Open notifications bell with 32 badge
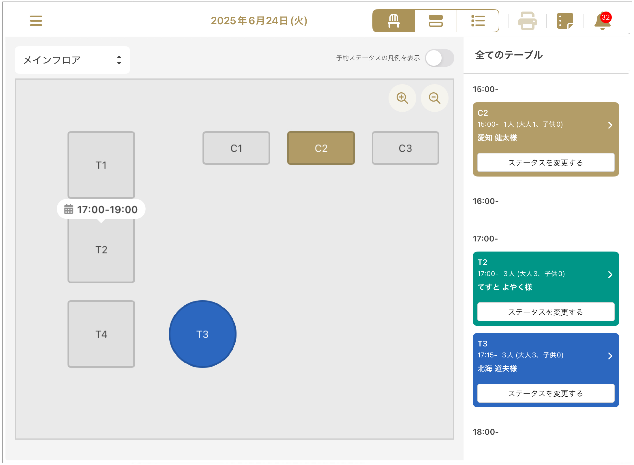The image size is (634, 465). click(x=603, y=21)
